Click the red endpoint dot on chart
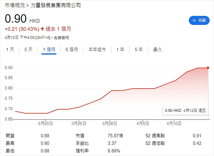Image resolution: width=214 pixels, height=156 pixels. [208, 68]
